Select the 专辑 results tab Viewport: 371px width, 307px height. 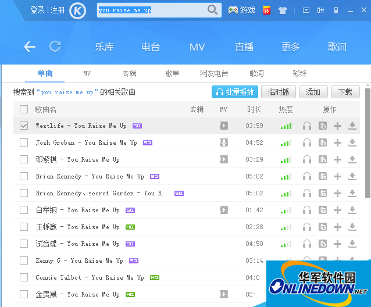pos(129,74)
